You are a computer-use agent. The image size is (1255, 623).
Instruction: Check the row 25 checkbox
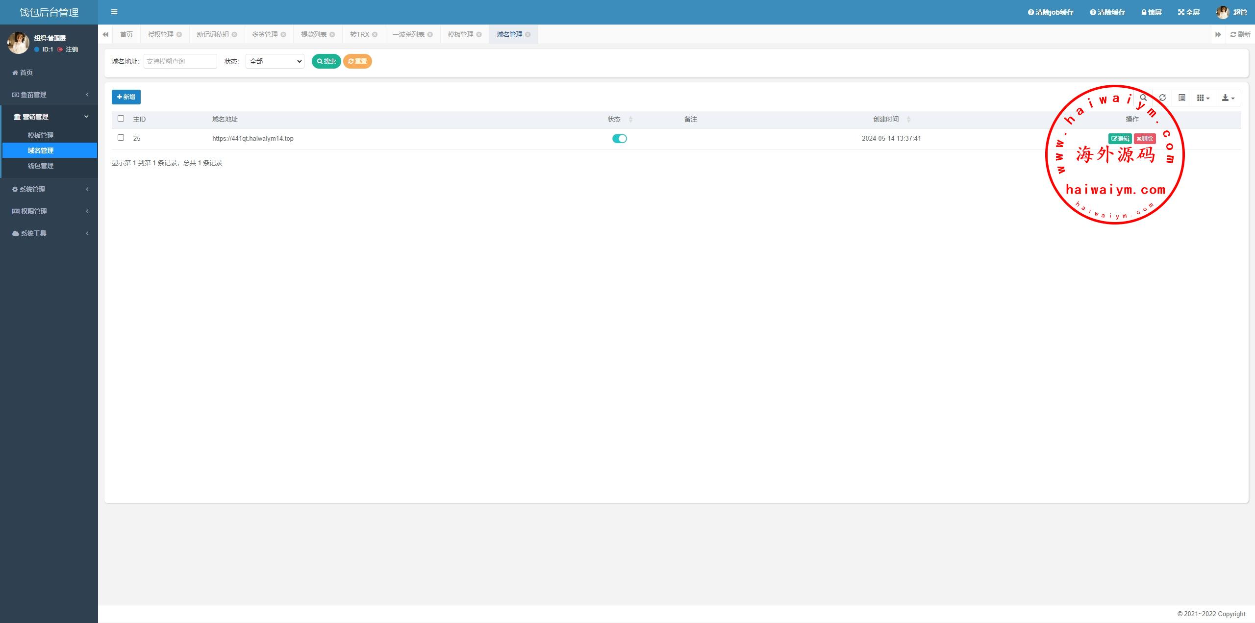click(121, 138)
